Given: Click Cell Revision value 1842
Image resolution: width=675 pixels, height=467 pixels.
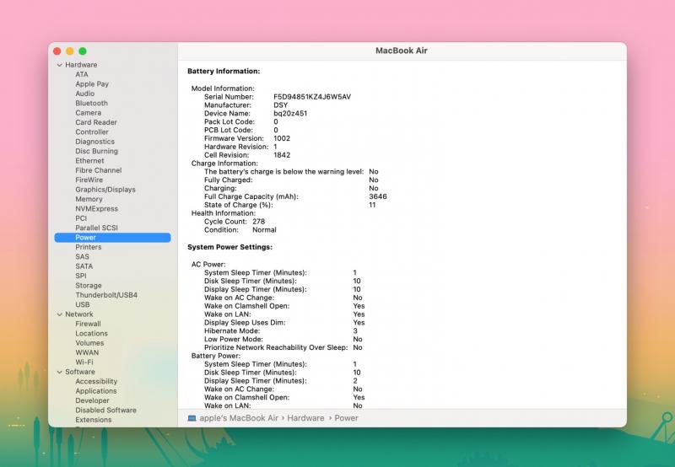Looking at the screenshot, I should click(282, 155).
